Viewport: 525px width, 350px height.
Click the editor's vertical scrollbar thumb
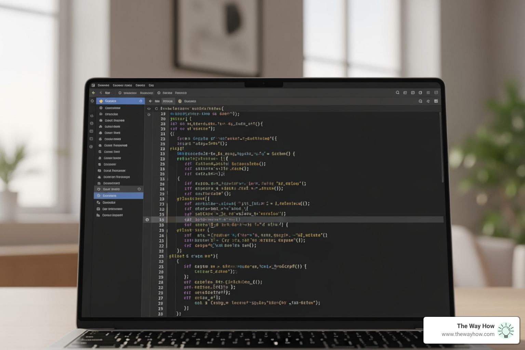click(x=442, y=147)
